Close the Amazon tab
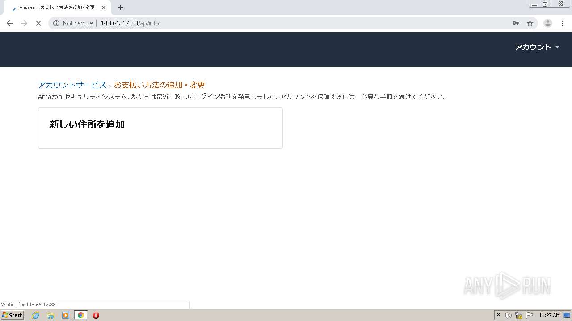The image size is (572, 321). [x=104, y=8]
